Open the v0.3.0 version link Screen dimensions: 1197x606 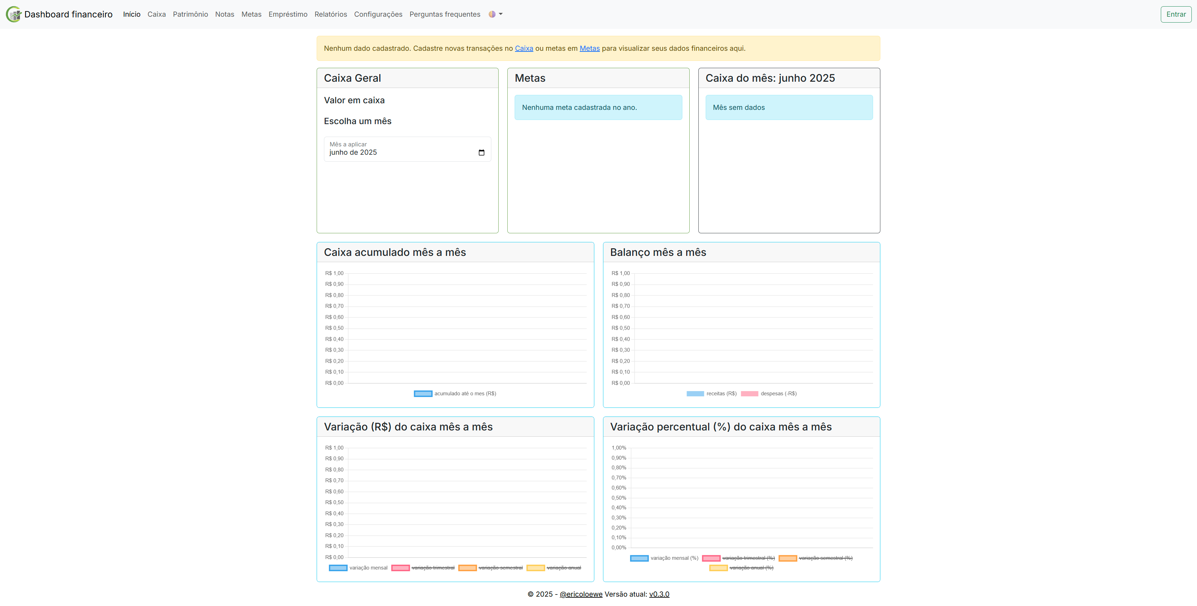pyautogui.click(x=659, y=594)
